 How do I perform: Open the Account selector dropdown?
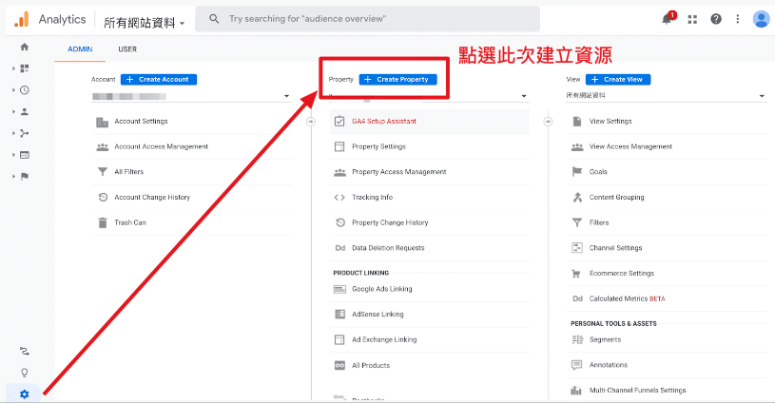(x=190, y=96)
